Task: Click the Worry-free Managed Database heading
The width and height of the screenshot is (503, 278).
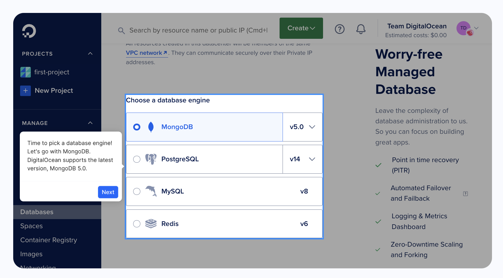Action: (x=409, y=72)
